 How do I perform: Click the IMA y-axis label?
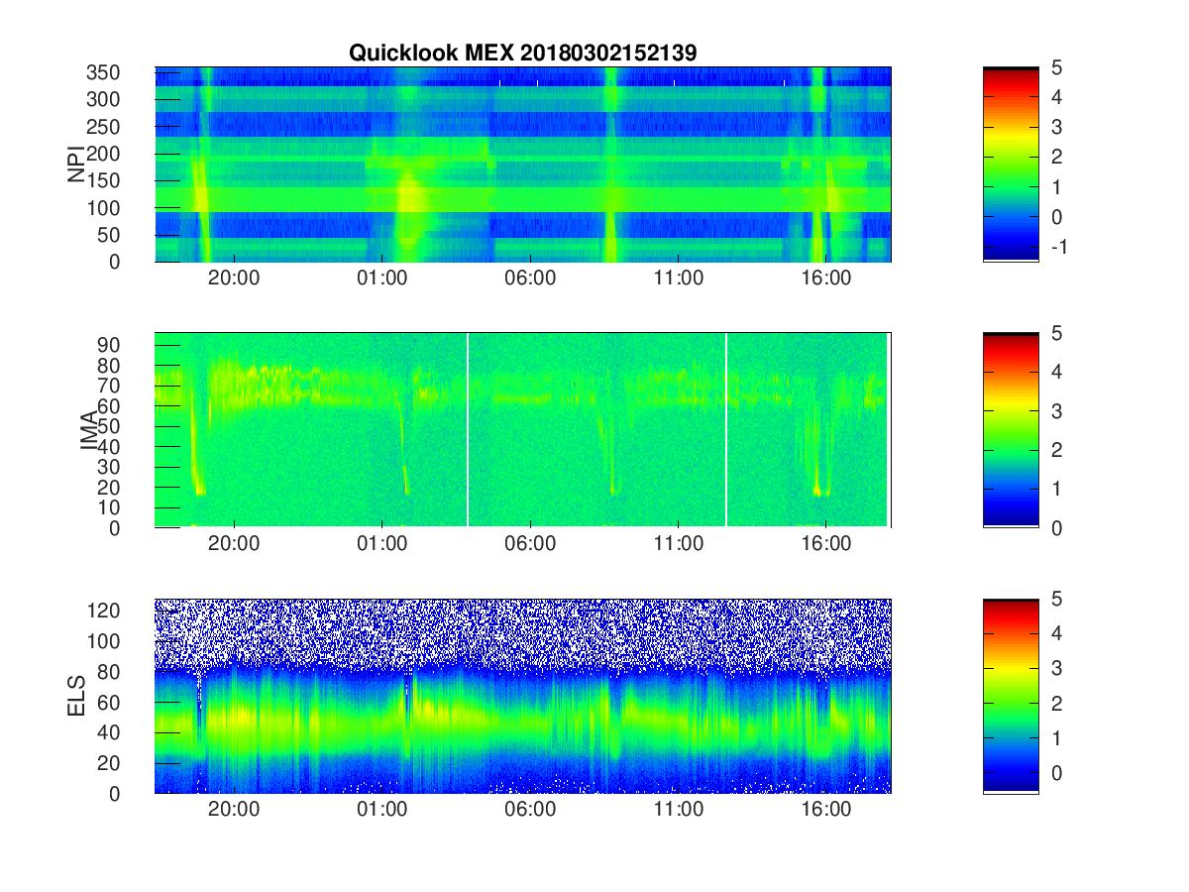(x=90, y=430)
